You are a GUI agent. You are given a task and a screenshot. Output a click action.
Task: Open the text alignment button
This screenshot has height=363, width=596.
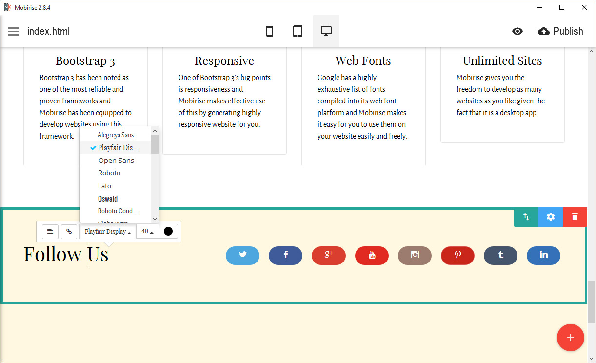click(x=50, y=232)
